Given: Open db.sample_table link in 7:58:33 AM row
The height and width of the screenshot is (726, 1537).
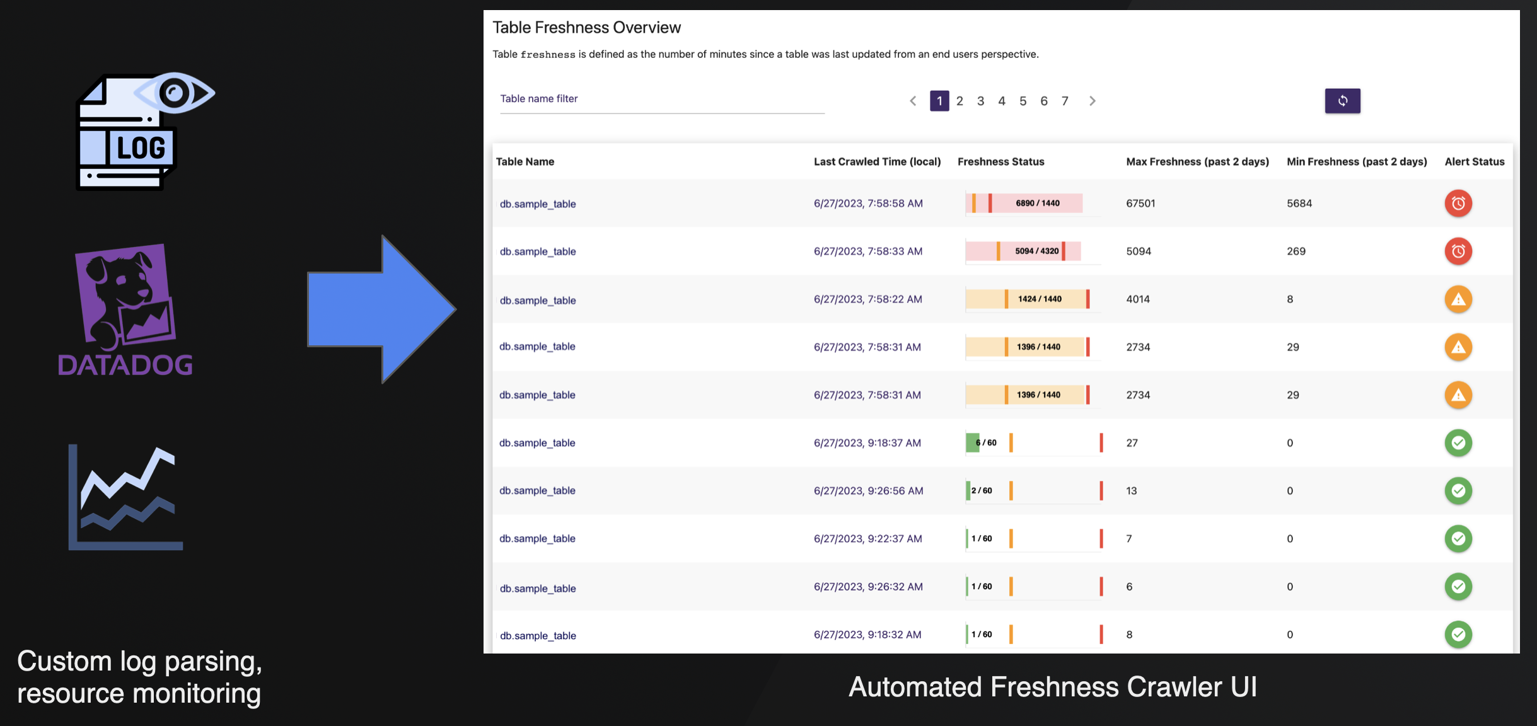Looking at the screenshot, I should click(538, 251).
